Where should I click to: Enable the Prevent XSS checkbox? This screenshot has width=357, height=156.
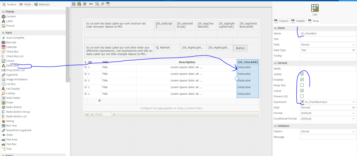tap(302, 96)
